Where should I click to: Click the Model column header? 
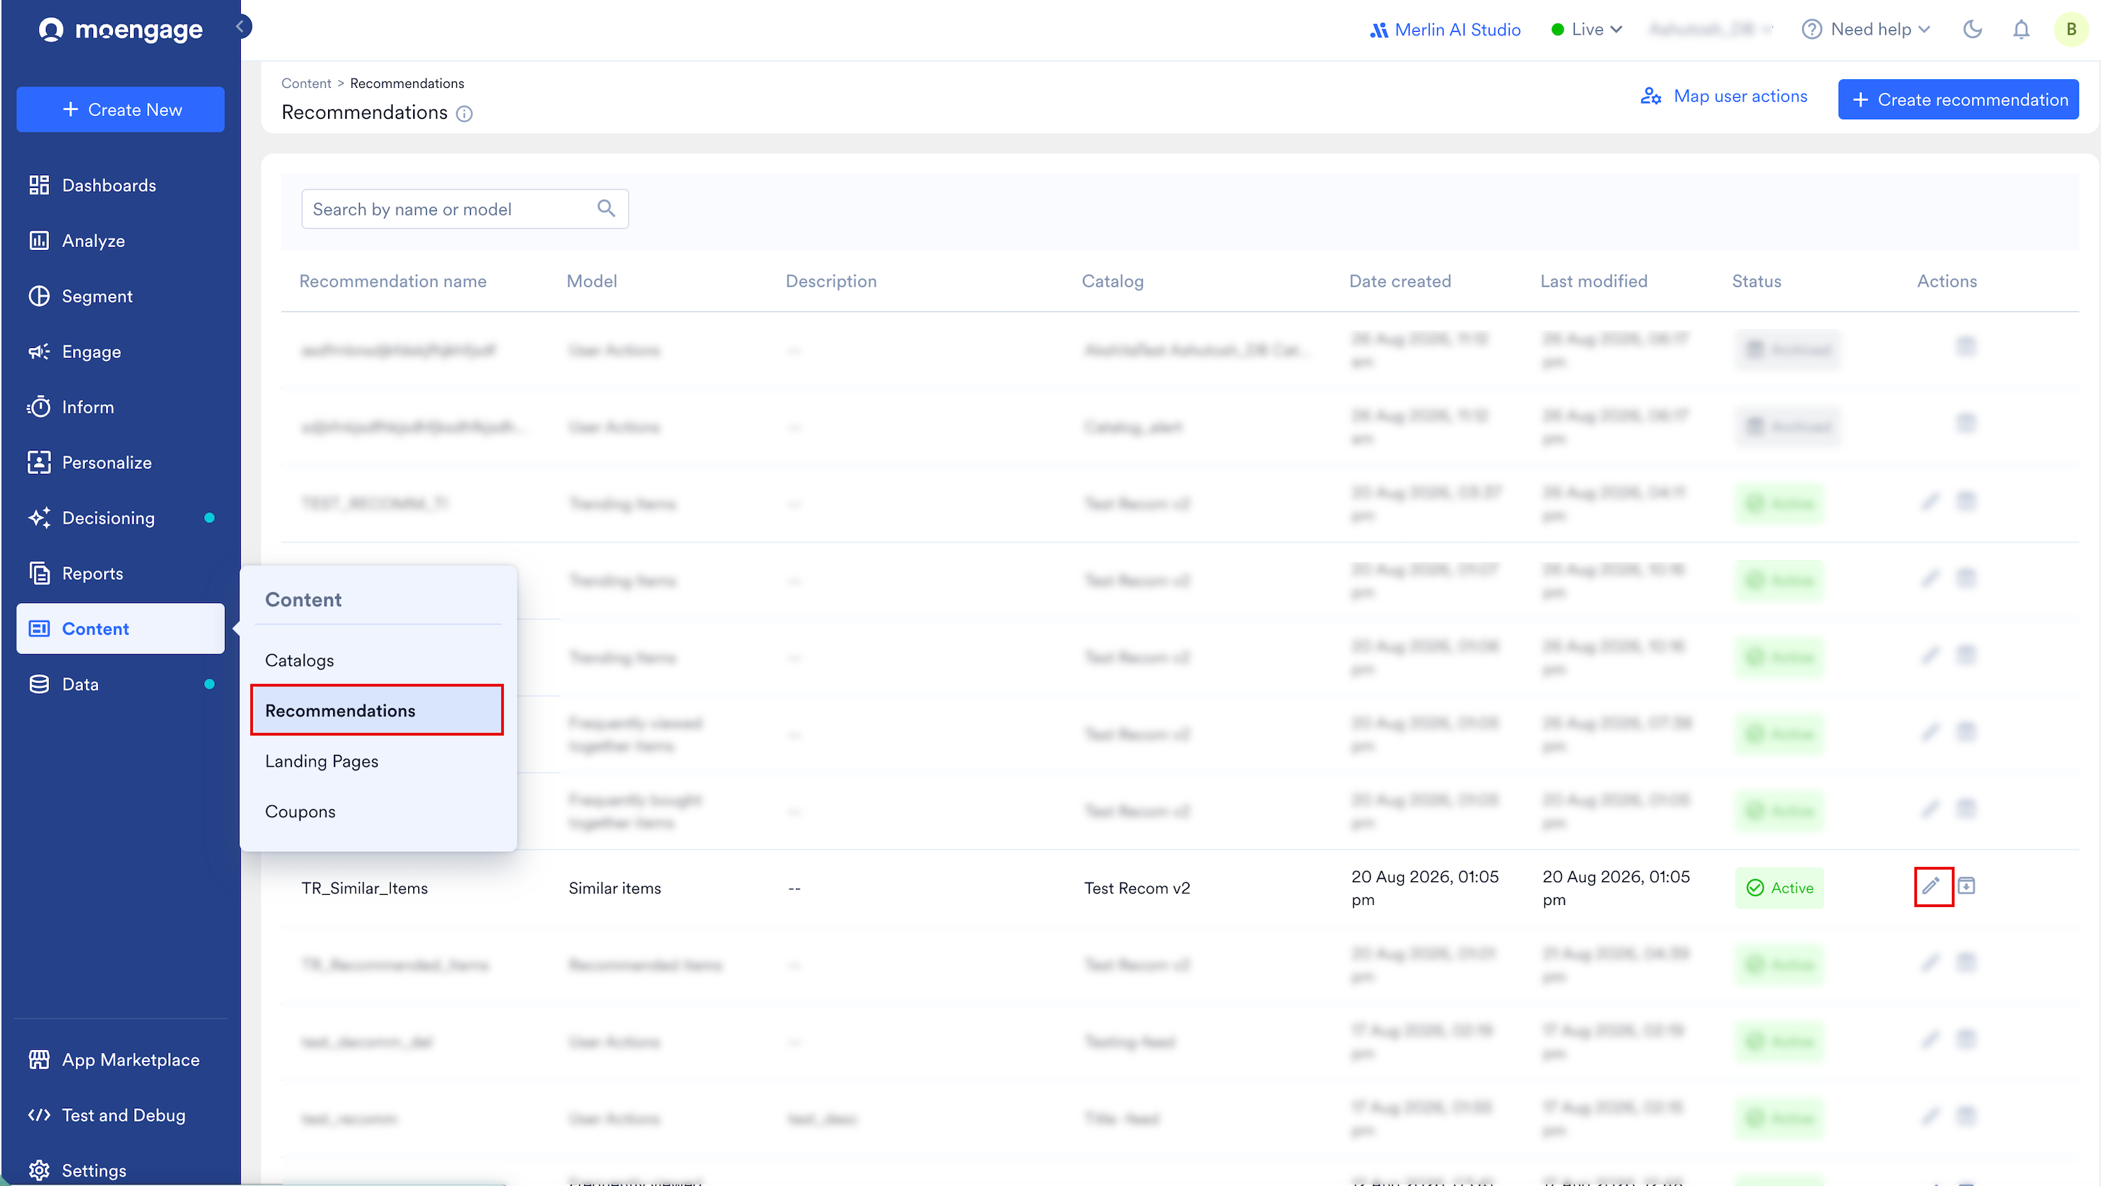(x=591, y=281)
